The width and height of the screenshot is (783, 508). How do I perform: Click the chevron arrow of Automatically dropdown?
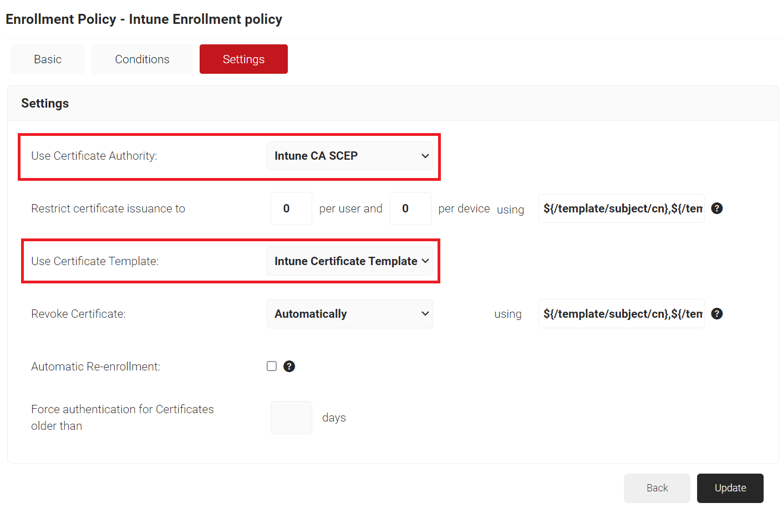click(x=425, y=314)
